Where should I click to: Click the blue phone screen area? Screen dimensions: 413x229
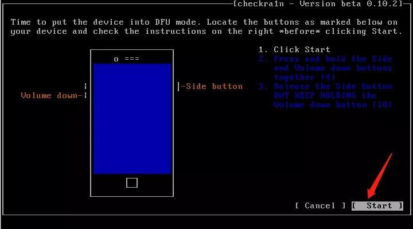coord(133,119)
